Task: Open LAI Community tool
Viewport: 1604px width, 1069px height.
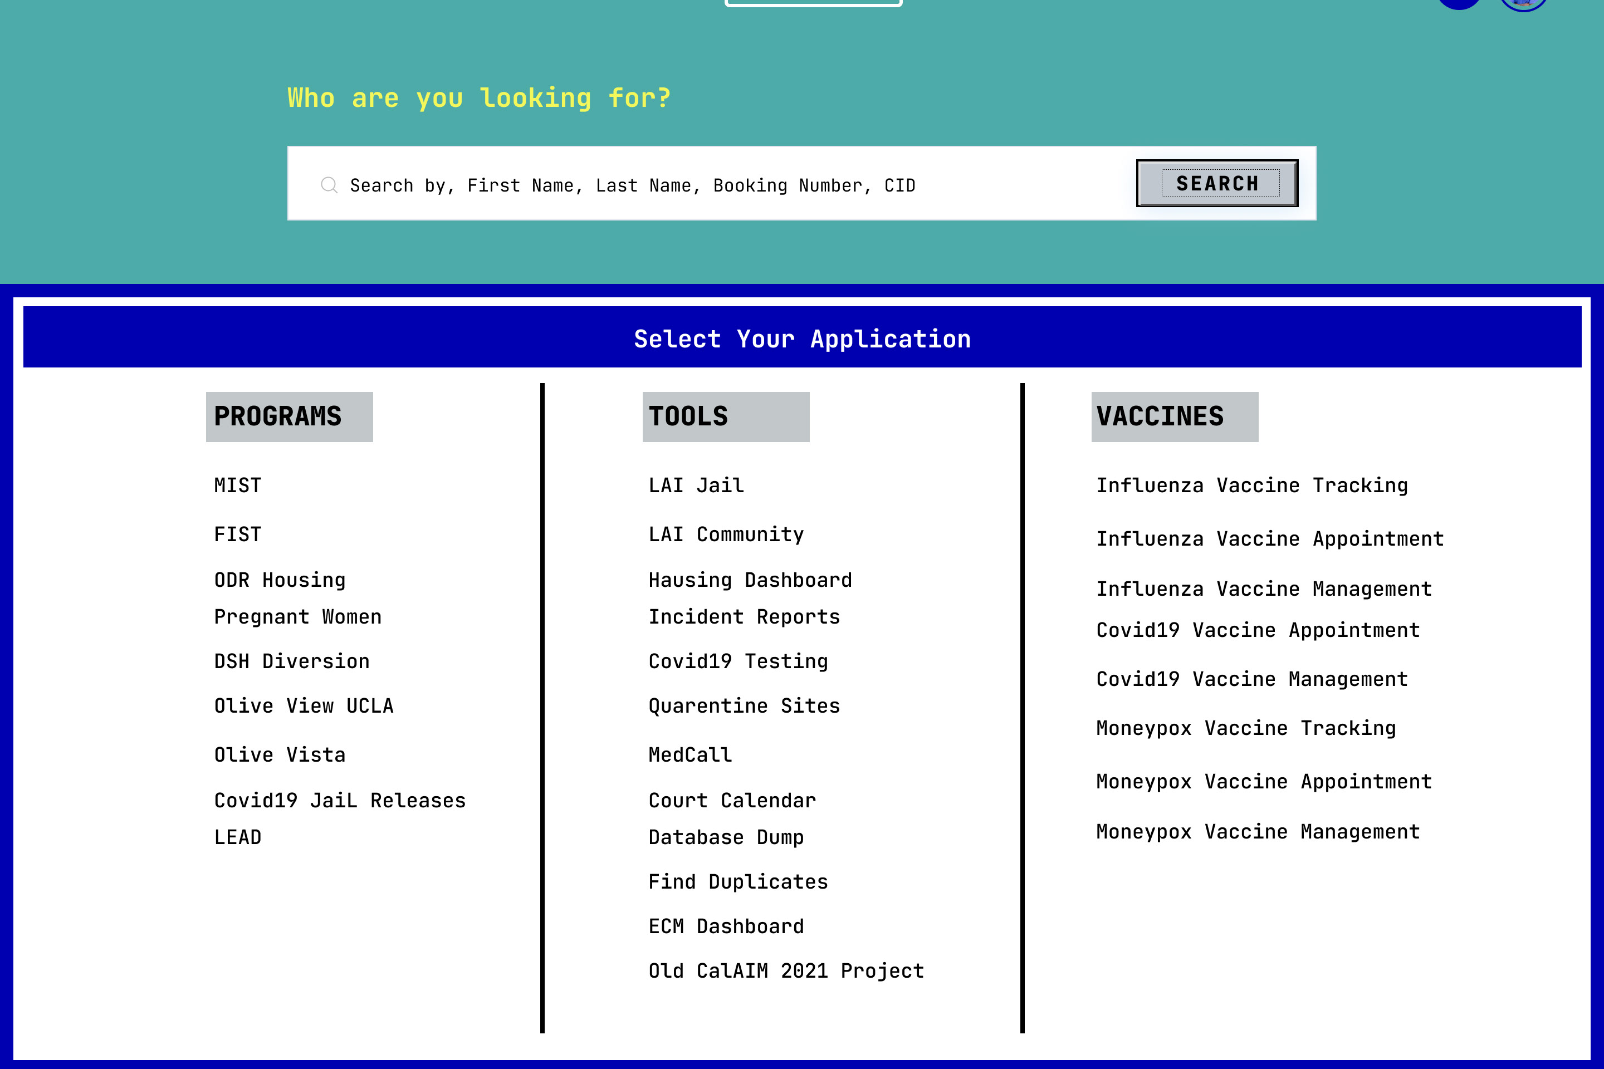Action: point(726,534)
